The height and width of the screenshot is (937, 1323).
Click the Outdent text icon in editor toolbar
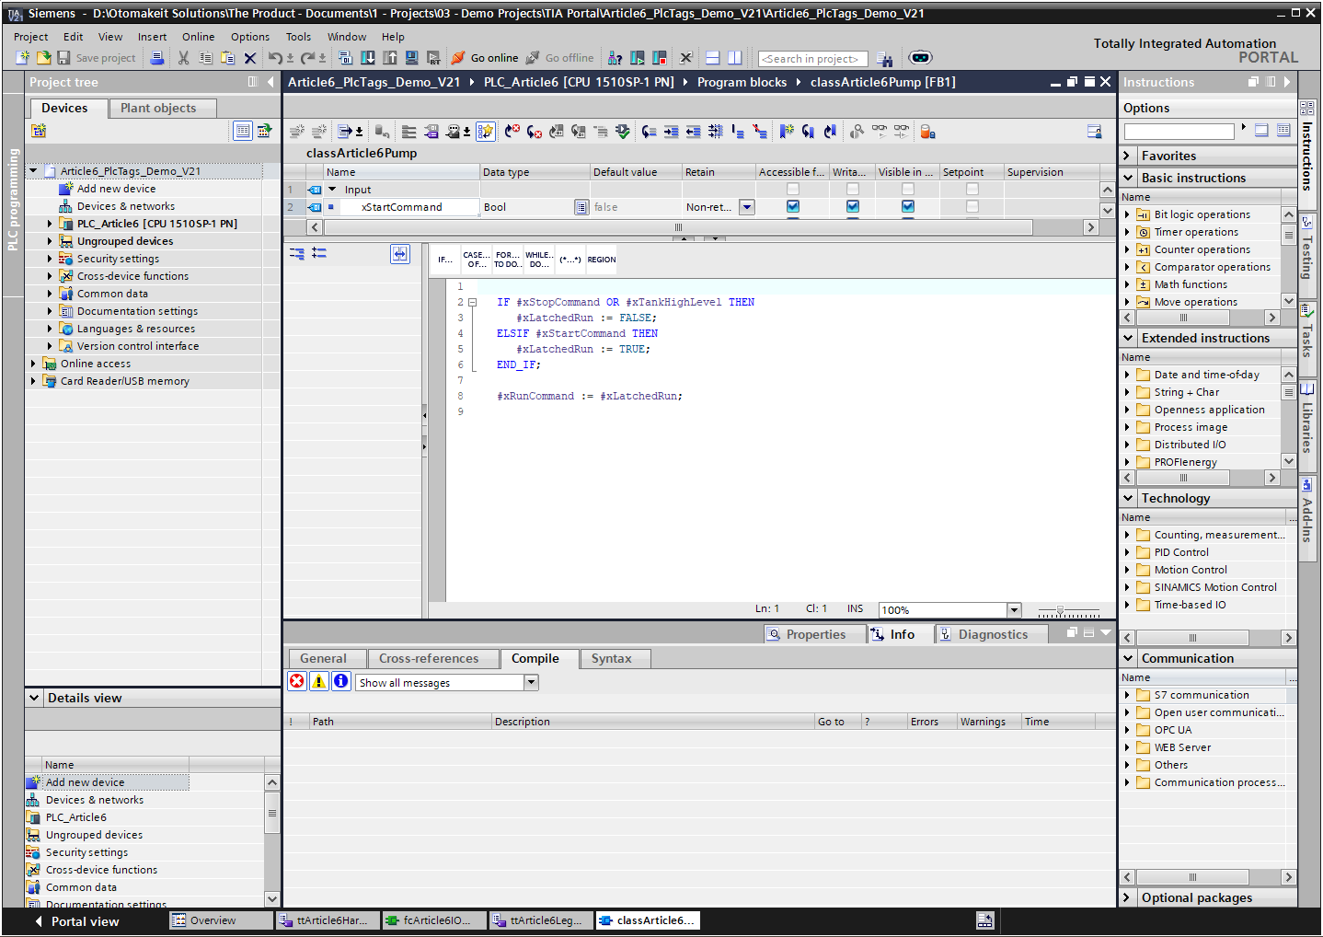(693, 132)
